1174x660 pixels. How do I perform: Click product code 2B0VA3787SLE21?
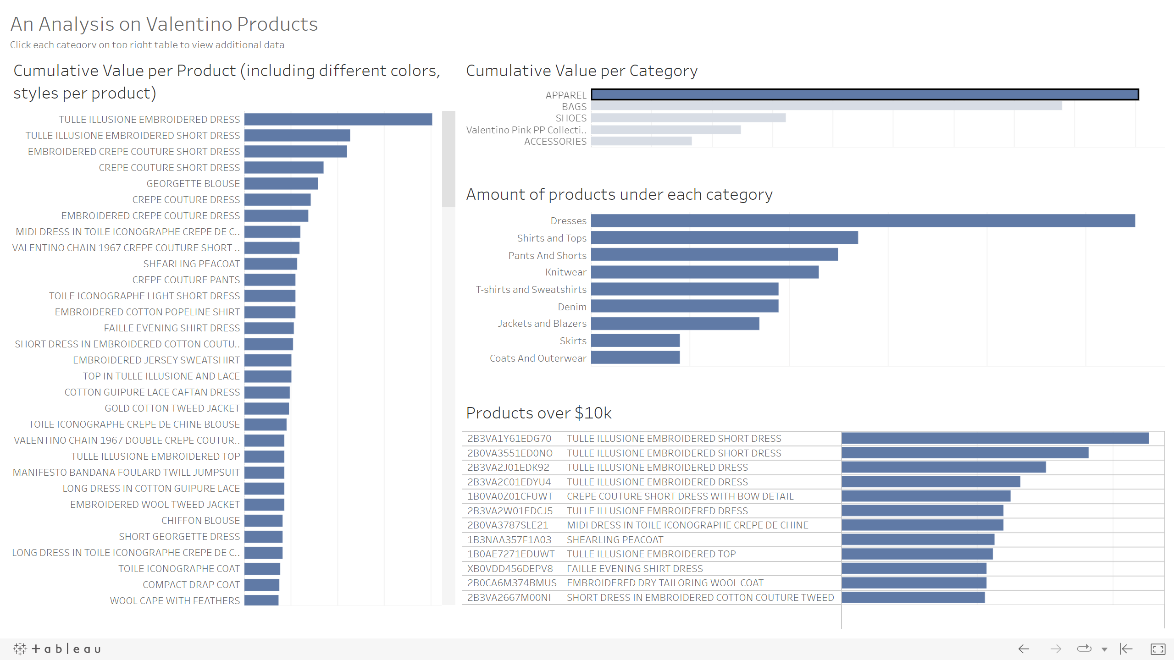point(508,525)
